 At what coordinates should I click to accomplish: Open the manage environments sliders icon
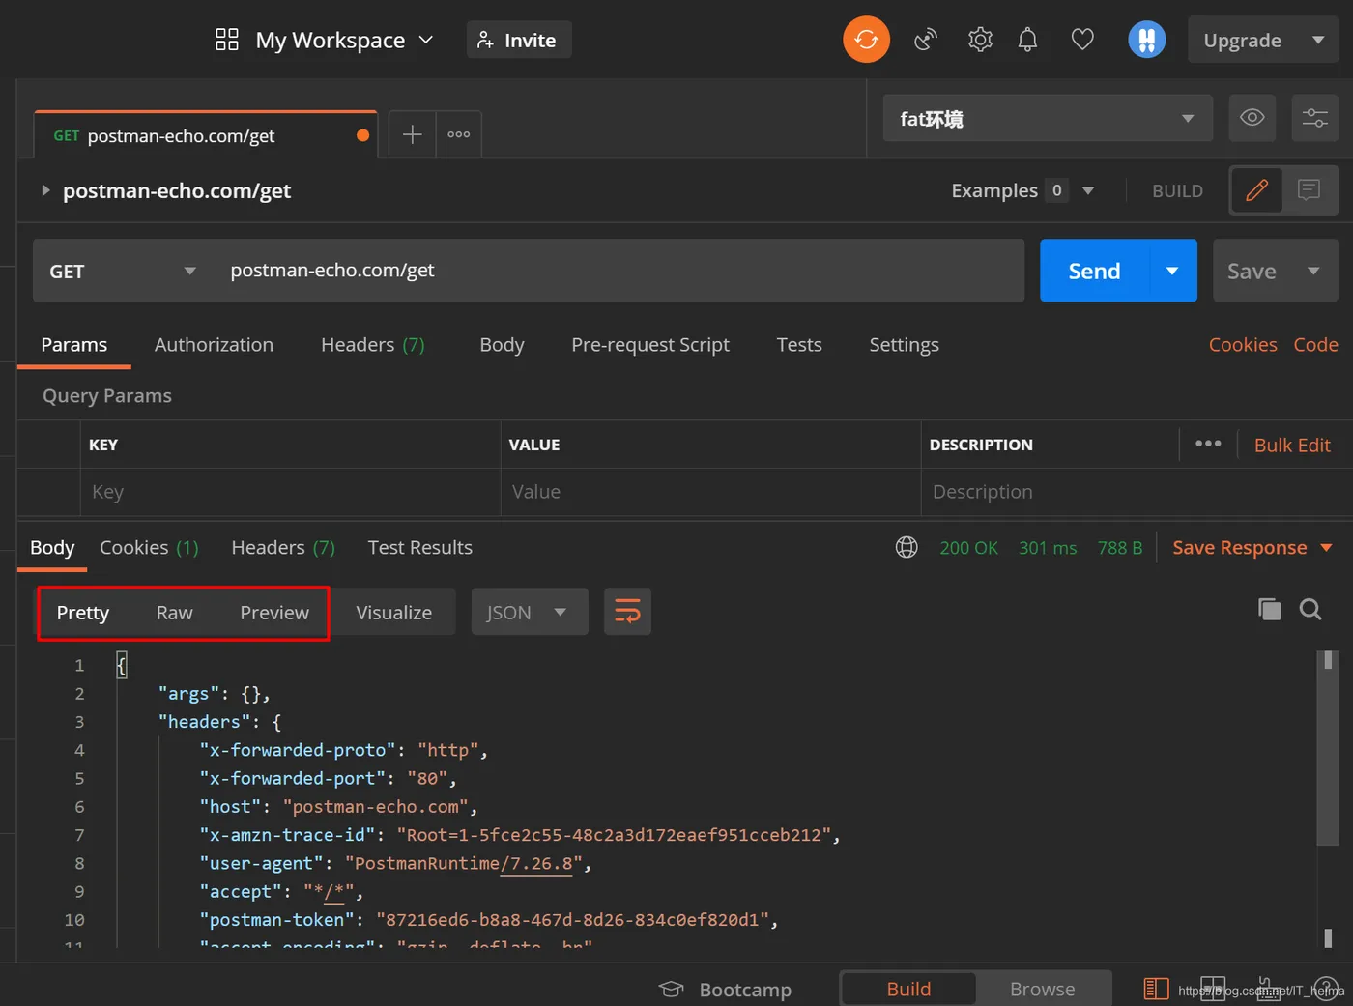click(x=1314, y=118)
